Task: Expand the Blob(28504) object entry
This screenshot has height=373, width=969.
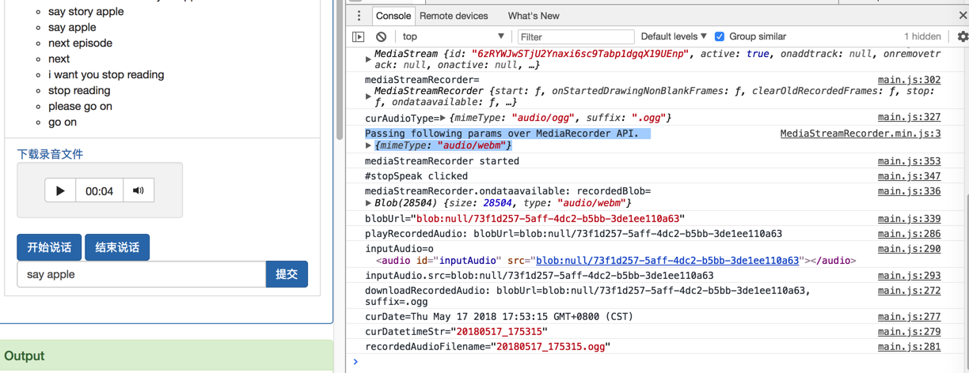Action: click(x=369, y=203)
